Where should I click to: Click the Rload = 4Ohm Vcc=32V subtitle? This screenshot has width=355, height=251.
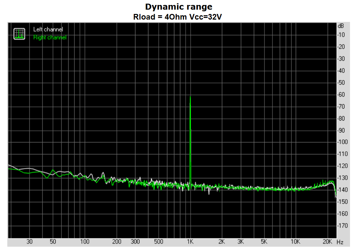tap(177, 17)
